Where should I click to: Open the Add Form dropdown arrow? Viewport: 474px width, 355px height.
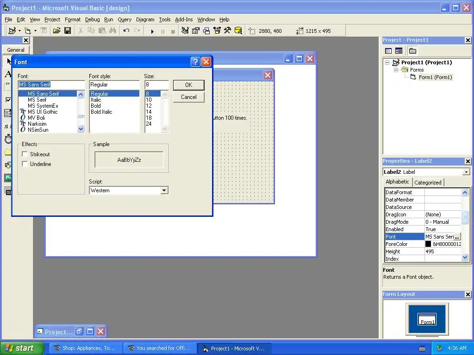(x=35, y=31)
